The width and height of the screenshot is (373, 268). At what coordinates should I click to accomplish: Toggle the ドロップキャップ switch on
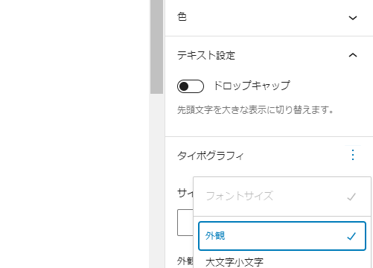pyautogui.click(x=191, y=86)
